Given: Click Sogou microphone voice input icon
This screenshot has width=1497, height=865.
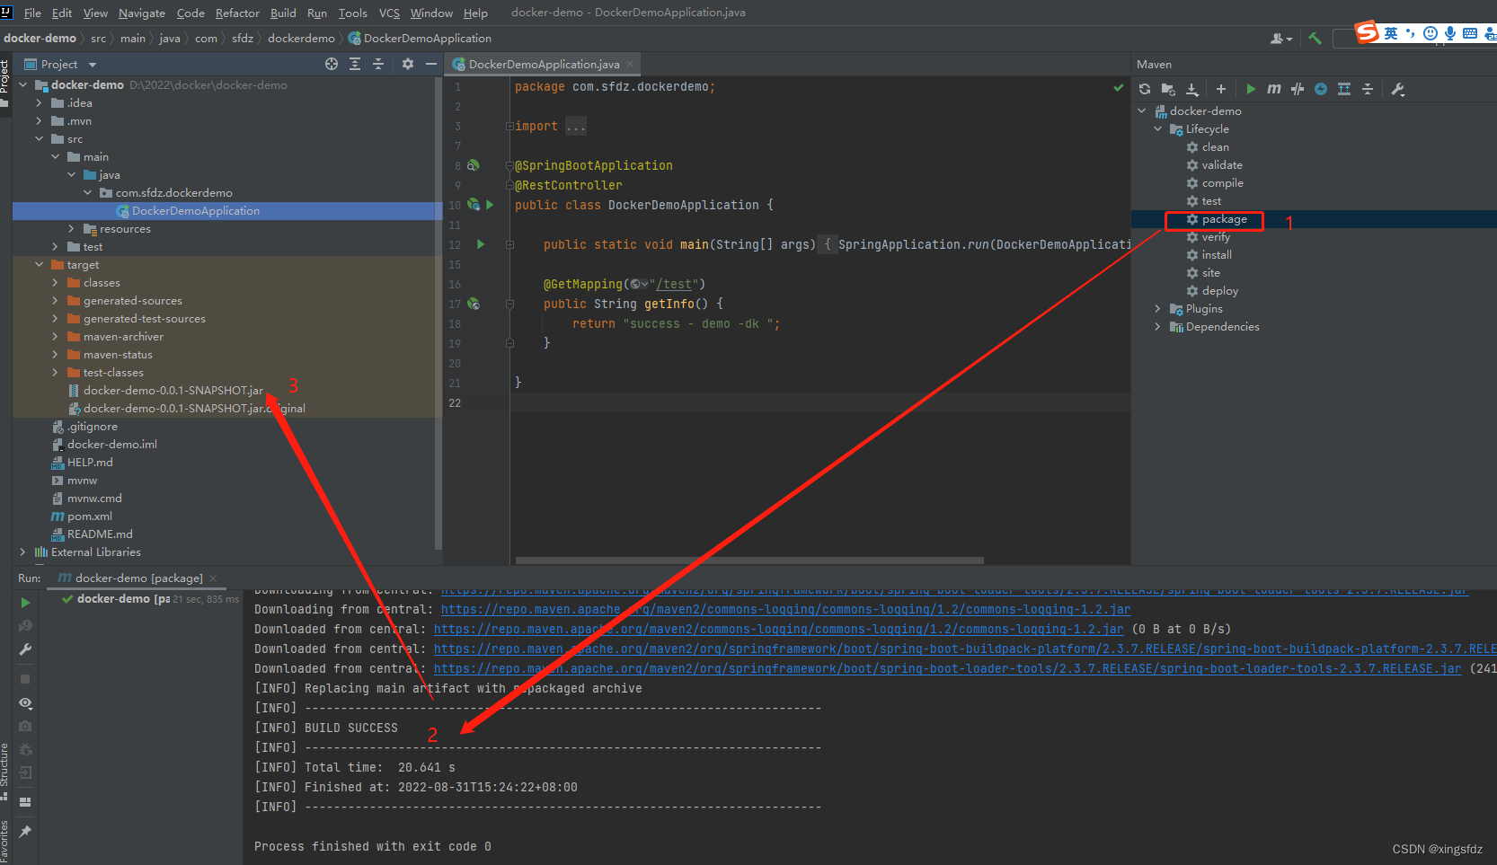Looking at the screenshot, I should pyautogui.click(x=1449, y=33).
